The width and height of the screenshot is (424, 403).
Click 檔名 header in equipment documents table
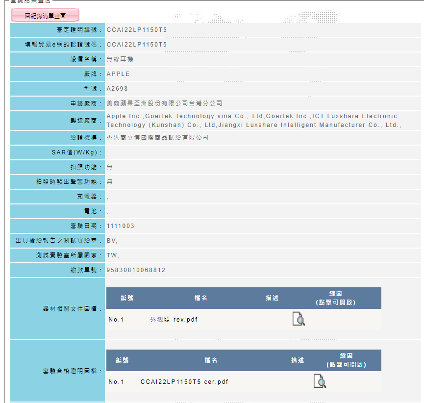pos(200,298)
